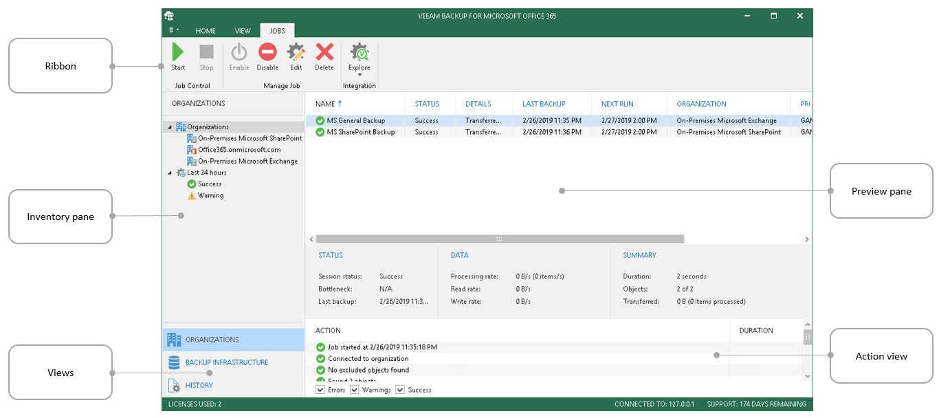Collapse the Last 24 hours tree node
Screen dimensions: 939x418
click(x=170, y=173)
